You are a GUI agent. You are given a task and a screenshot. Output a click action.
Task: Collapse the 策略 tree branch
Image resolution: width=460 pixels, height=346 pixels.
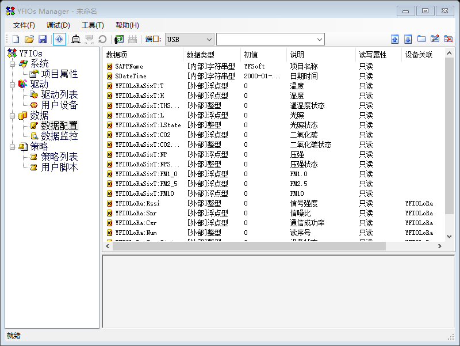(12, 147)
